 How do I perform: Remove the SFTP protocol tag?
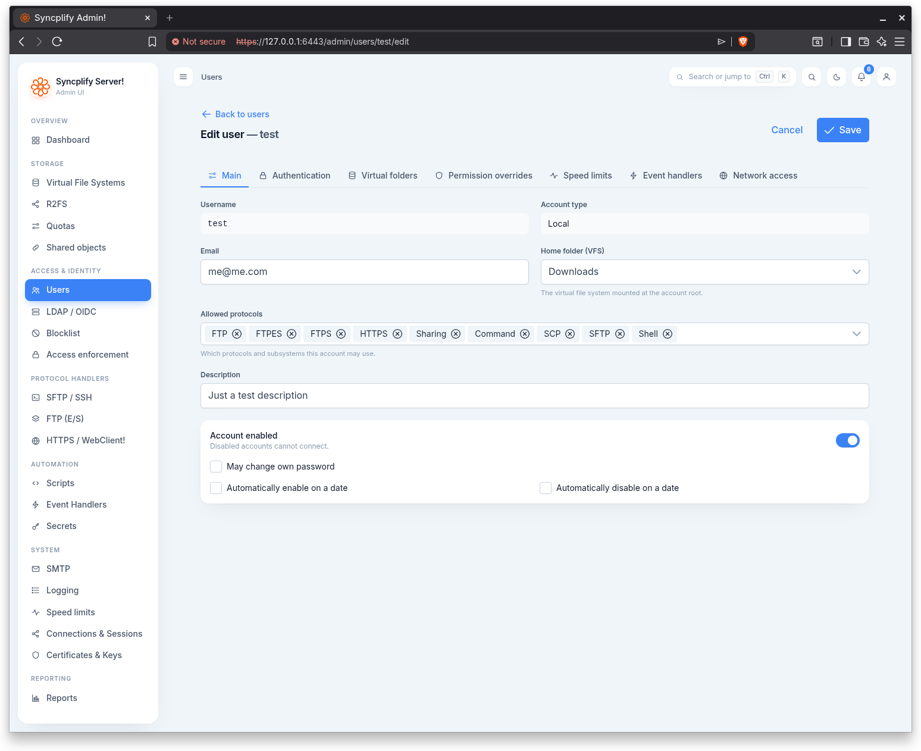pos(620,334)
